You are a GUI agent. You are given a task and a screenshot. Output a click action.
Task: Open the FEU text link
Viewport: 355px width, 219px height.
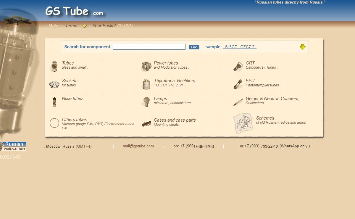(x=250, y=81)
